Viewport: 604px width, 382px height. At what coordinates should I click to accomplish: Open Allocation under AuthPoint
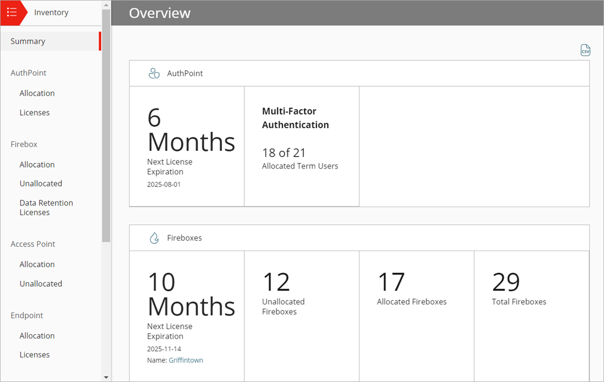click(x=37, y=93)
